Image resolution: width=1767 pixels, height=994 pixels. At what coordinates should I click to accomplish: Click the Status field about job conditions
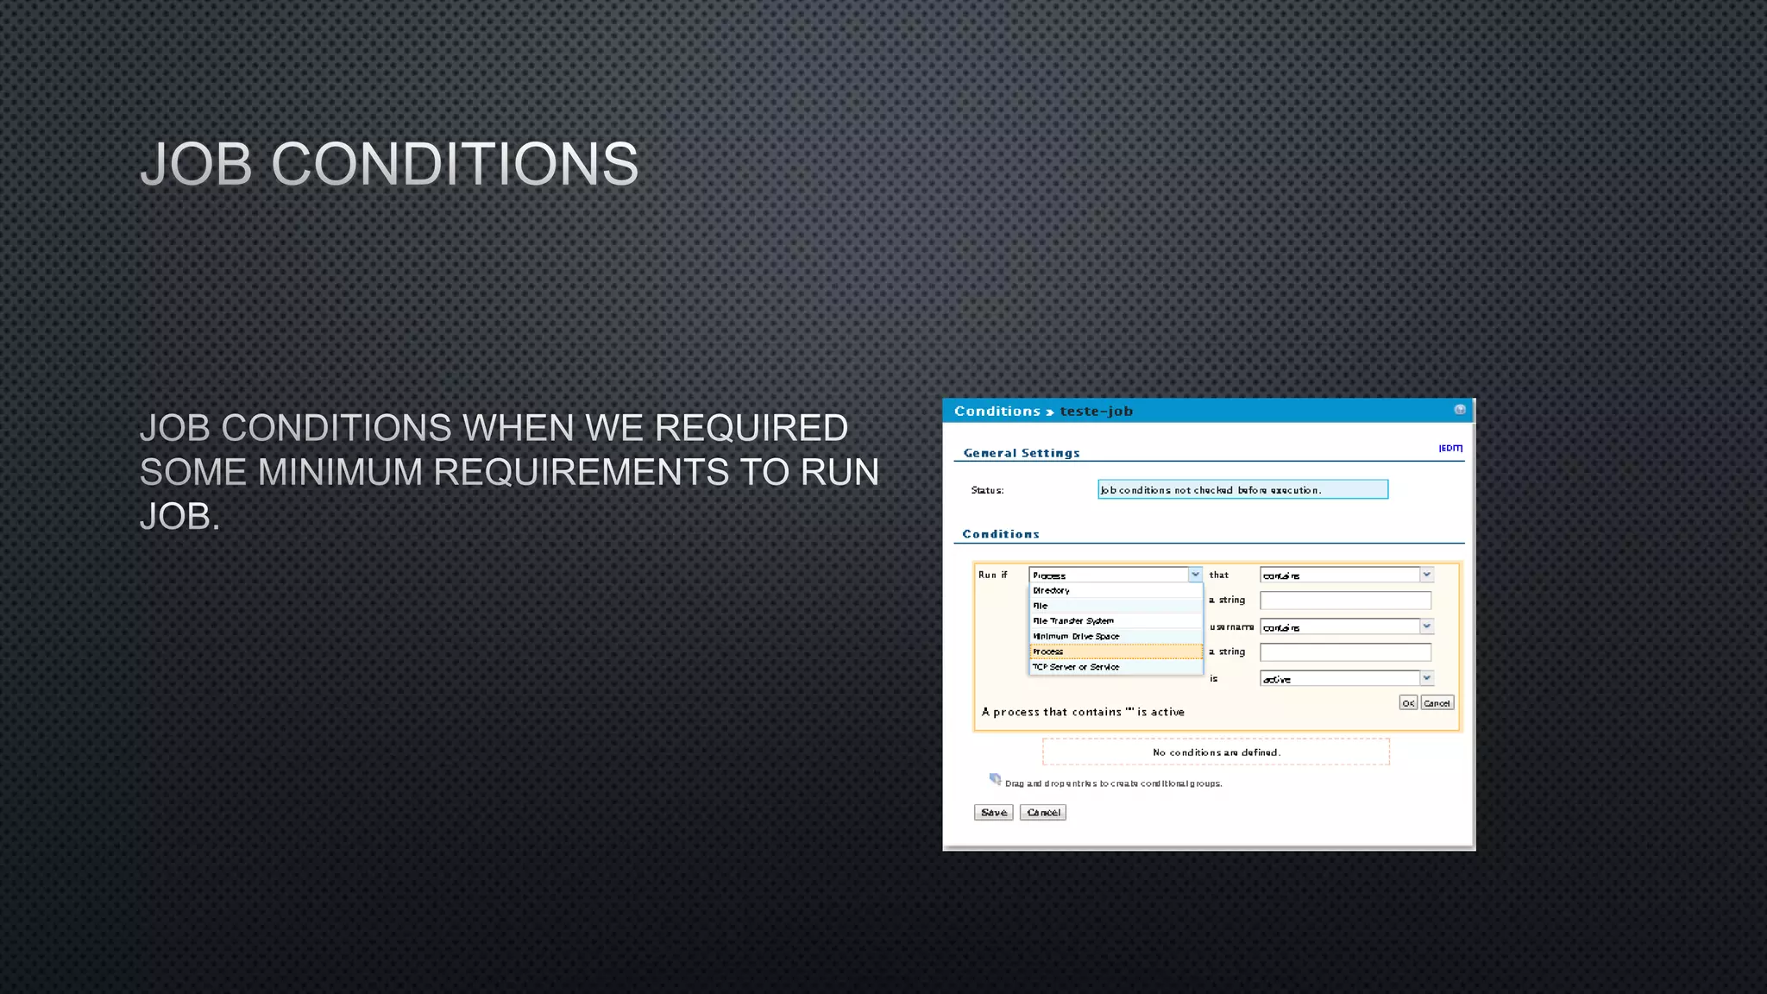tap(1242, 489)
